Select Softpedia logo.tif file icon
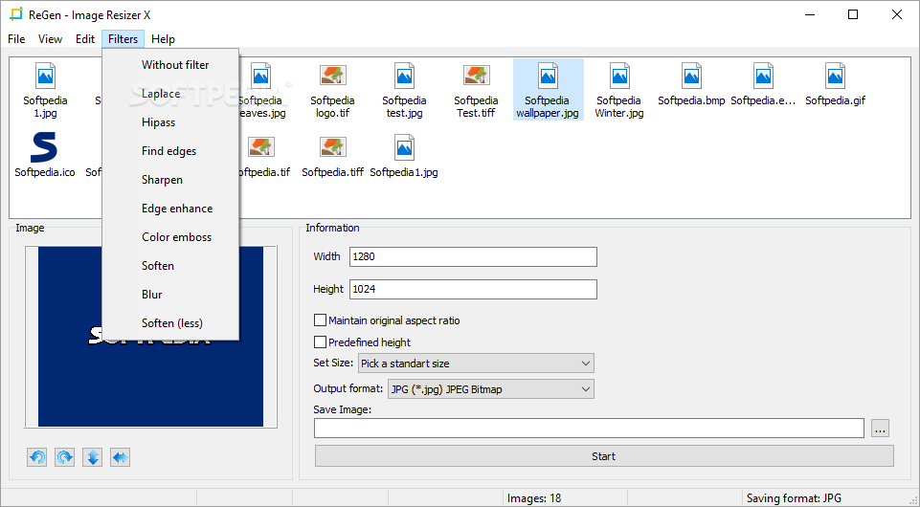The width and height of the screenshot is (920, 507). click(x=333, y=77)
